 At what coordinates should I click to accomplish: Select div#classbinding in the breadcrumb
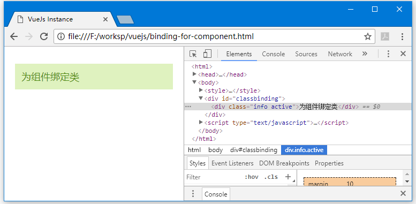tap(254, 150)
